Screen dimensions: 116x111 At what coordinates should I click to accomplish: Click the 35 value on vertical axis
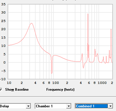[3, 4]
